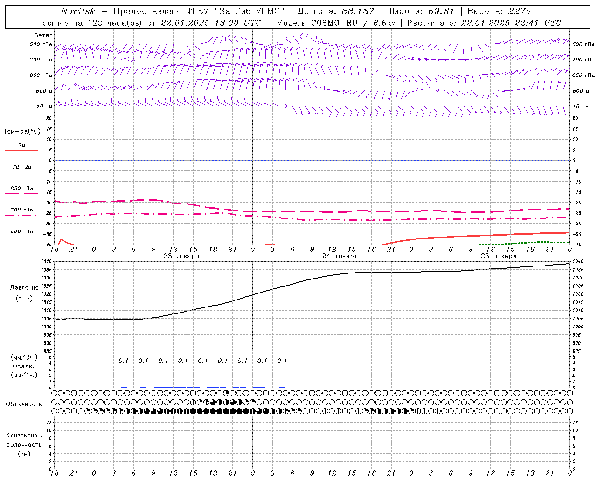Click the '23 января' date label
597x477 pixels.
point(181,256)
